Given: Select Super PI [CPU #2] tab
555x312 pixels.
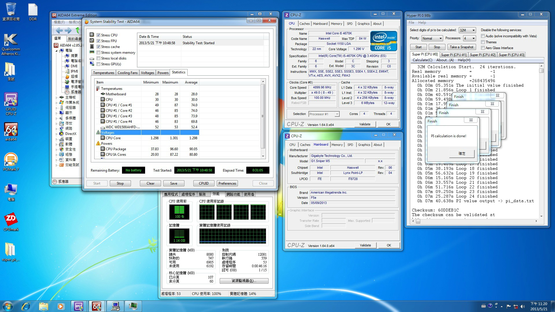Looking at the screenshot, I should [x=482, y=55].
